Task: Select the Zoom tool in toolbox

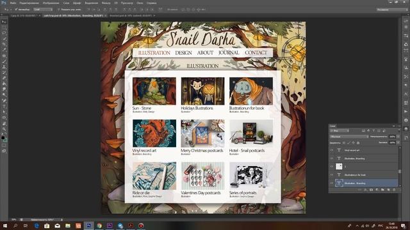Action: point(4,129)
